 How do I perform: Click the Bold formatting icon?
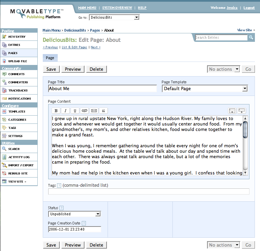[x=56, y=111]
